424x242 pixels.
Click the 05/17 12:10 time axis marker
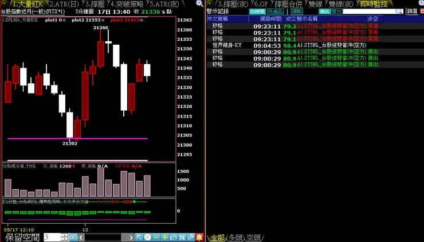tap(19, 230)
